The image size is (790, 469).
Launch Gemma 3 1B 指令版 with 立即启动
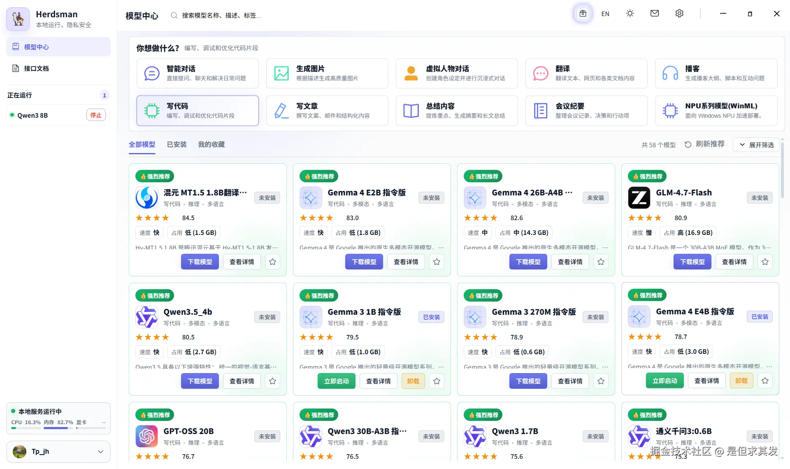(x=337, y=381)
